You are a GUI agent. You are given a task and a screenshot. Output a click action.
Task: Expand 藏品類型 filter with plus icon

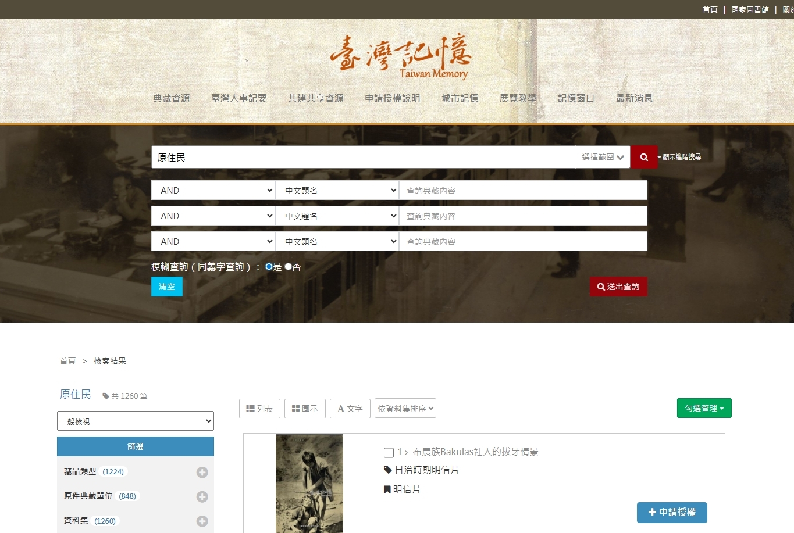(x=202, y=473)
